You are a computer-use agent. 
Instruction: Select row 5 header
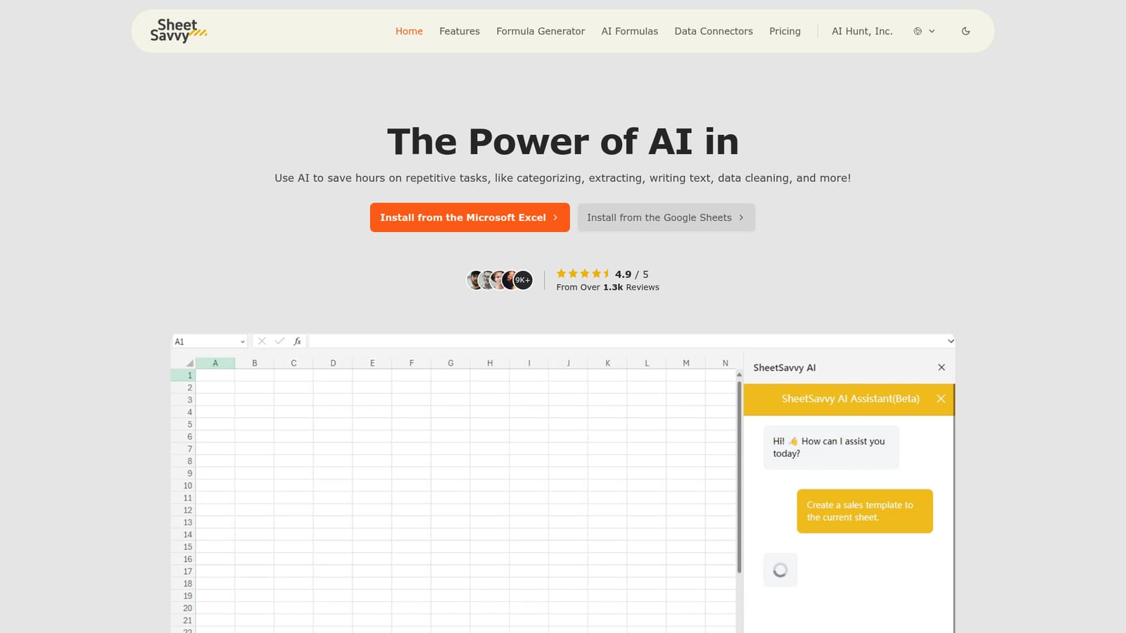click(183, 425)
